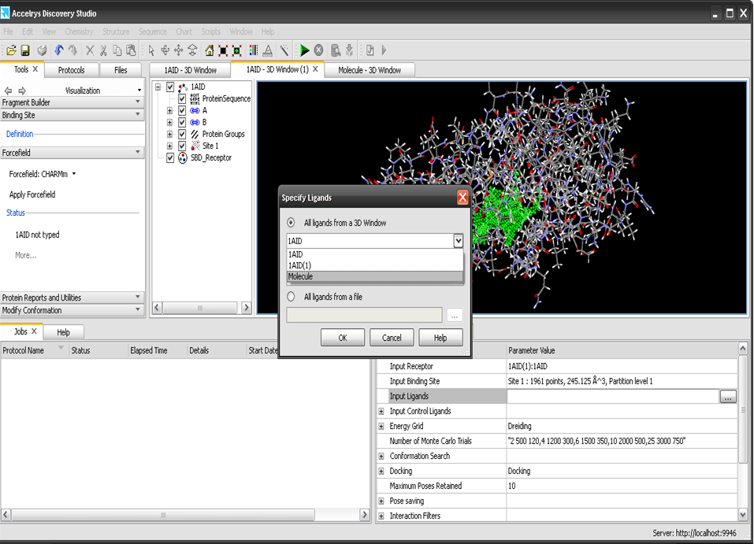754x544 pixels.
Task: Click the Label 'A' ruler icon
Action: 268,50
